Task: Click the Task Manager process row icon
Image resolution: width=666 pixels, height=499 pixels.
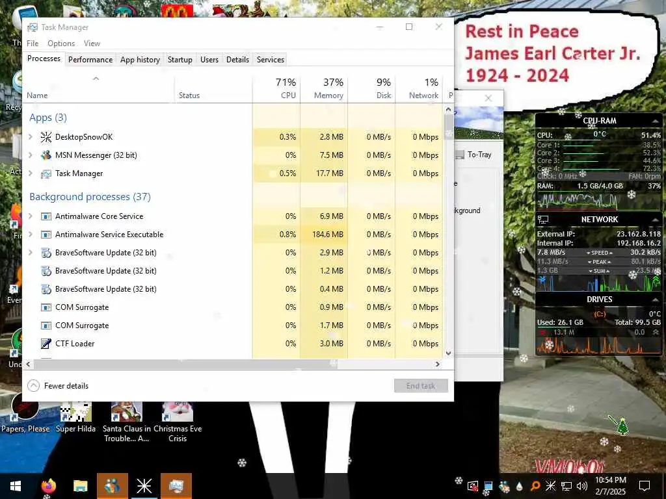Action: pyautogui.click(x=46, y=173)
